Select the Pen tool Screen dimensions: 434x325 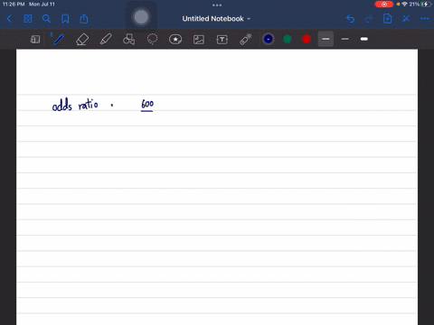point(59,39)
